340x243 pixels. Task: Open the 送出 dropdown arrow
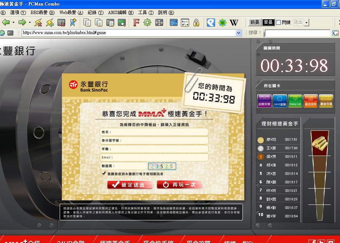click(x=306, y=22)
